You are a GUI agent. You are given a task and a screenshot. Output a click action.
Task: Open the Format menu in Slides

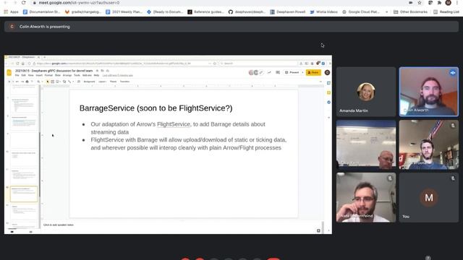click(x=48, y=75)
